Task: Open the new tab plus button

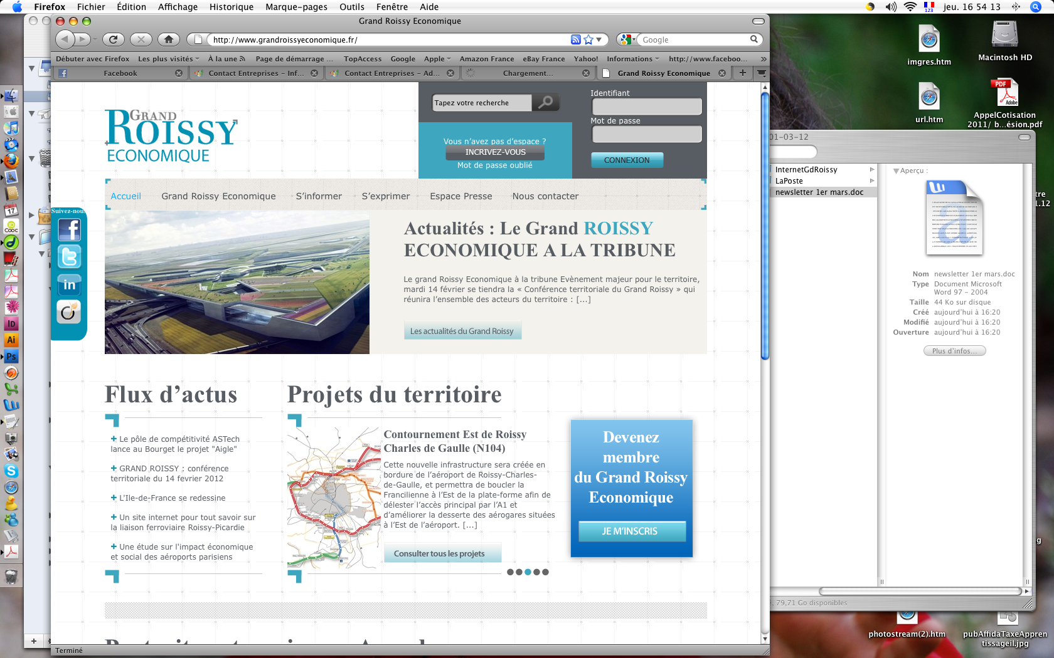Action: (x=743, y=73)
